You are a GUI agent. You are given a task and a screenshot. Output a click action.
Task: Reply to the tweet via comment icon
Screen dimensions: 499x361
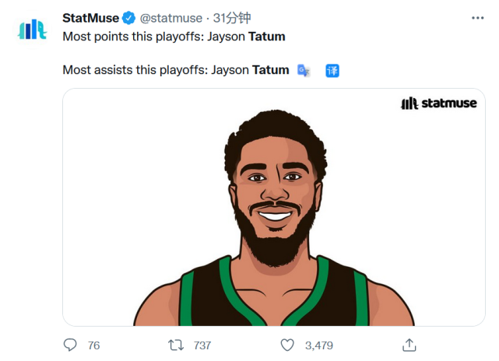tap(71, 344)
